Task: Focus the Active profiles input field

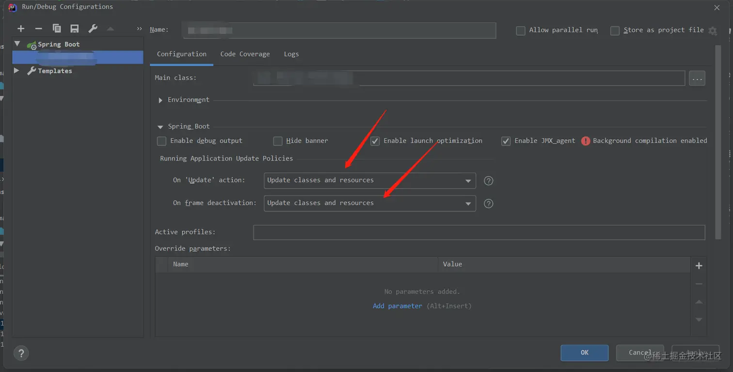Action: pos(479,232)
